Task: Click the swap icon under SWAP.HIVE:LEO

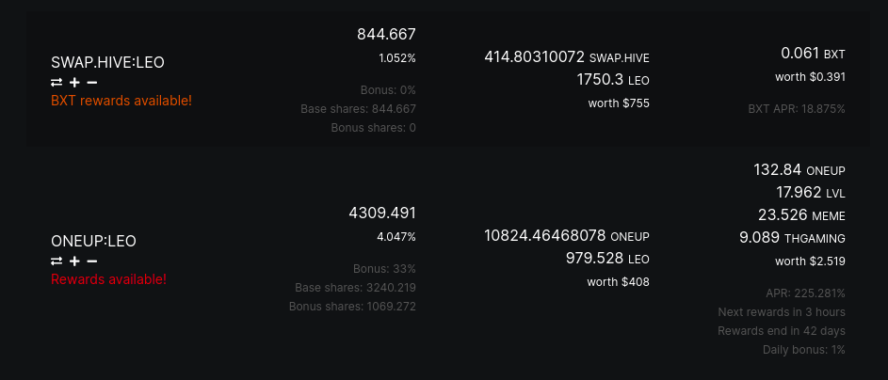Action: pos(57,83)
